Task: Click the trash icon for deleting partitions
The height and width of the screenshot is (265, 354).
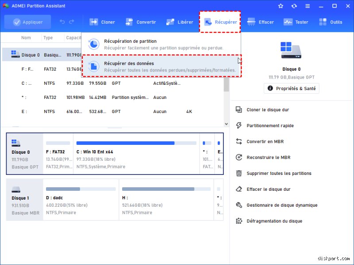Action: (x=239, y=173)
